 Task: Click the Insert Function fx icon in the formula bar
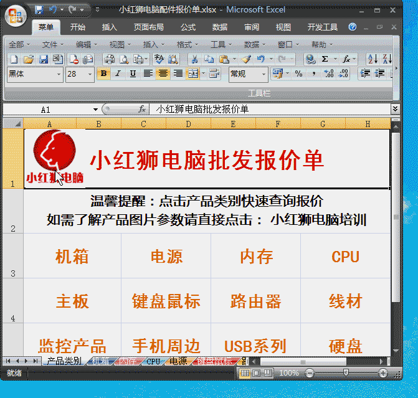click(142, 109)
